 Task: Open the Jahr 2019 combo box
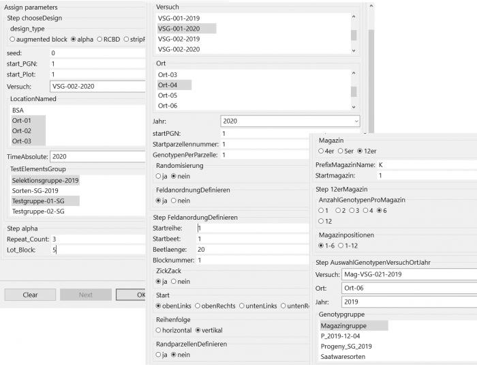click(x=410, y=302)
